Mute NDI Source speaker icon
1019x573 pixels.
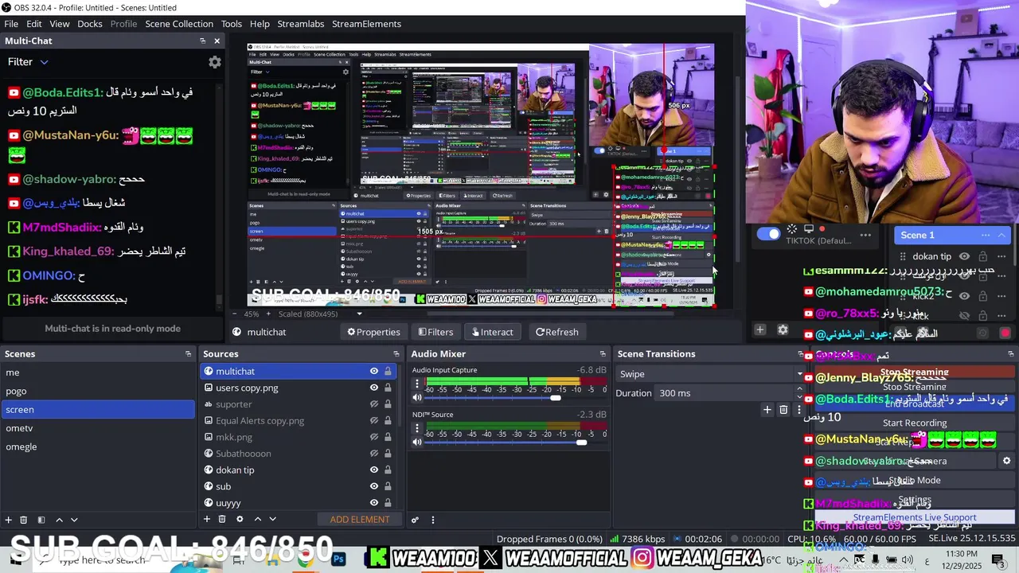416,442
